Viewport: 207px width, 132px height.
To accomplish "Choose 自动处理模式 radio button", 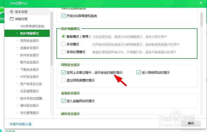I will (x=63, y=52).
